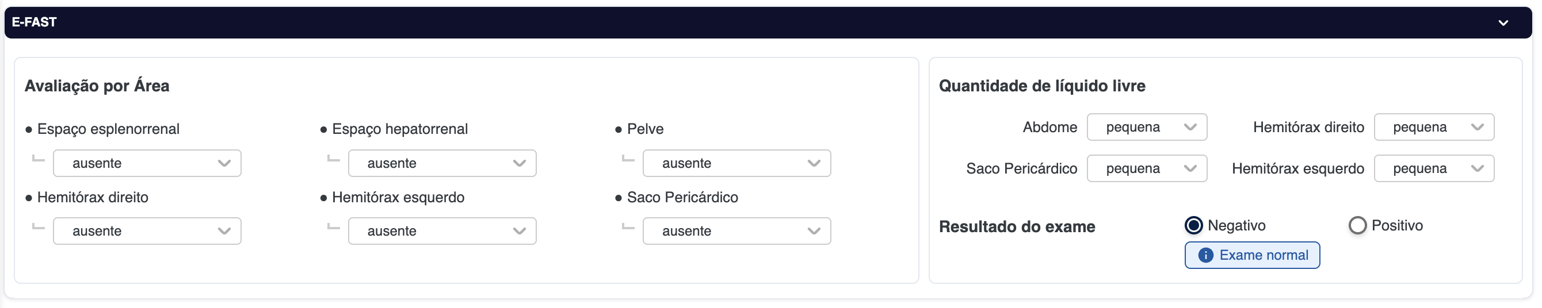Screen dimensions: 1542x308
Task: Open Hemitórax esquerdo liquid quantity dropdown
Action: tap(1433, 168)
